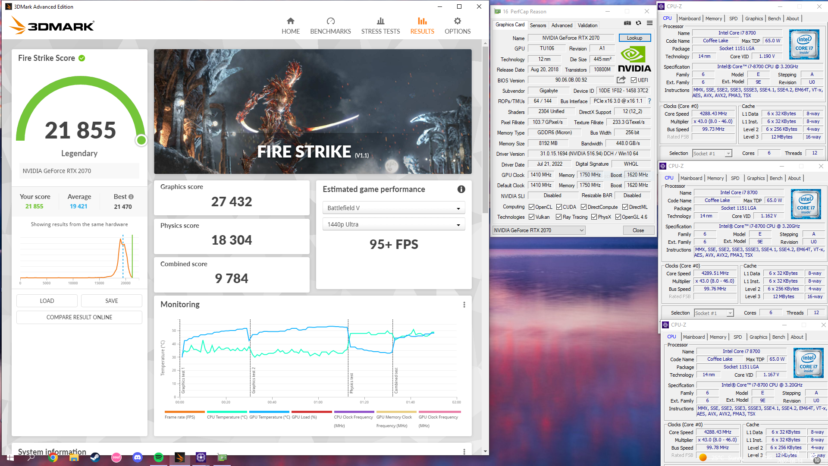Open OPTIONS in 3DMark navigation
The height and width of the screenshot is (466, 828).
(458, 26)
